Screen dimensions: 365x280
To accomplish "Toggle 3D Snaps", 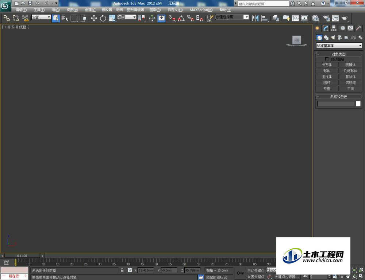I will 172,18.
